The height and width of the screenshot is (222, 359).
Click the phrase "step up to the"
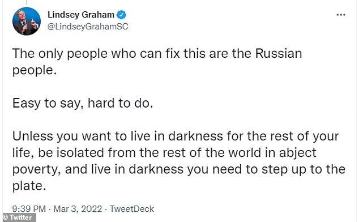[304, 170]
